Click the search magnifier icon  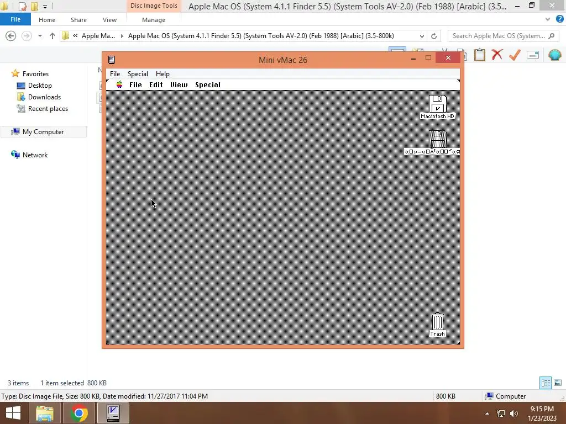click(x=551, y=36)
